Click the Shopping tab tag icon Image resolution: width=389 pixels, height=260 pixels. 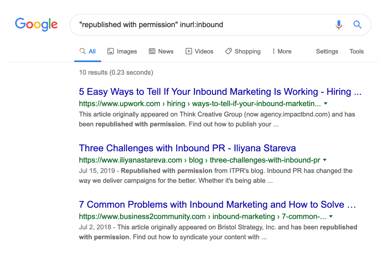point(228,51)
